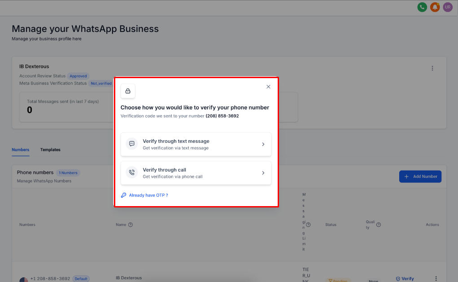Open the UR user avatar menu
The width and height of the screenshot is (458, 282).
point(447,7)
